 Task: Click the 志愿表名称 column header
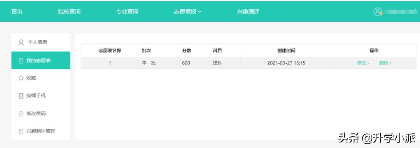[110, 50]
